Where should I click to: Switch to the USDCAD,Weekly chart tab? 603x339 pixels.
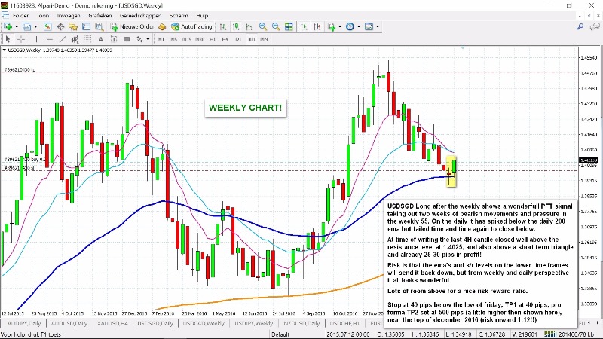tap(203, 323)
